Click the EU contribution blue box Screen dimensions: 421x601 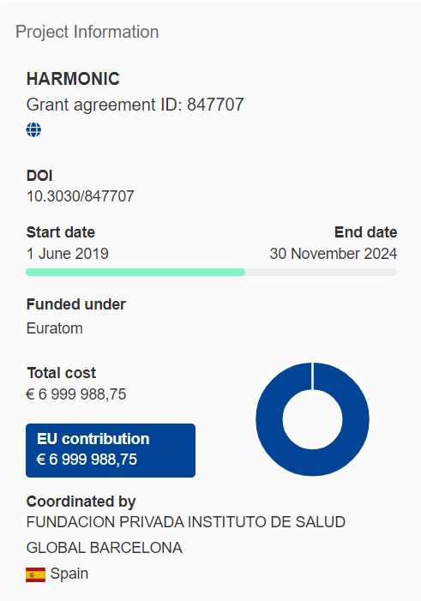111,450
